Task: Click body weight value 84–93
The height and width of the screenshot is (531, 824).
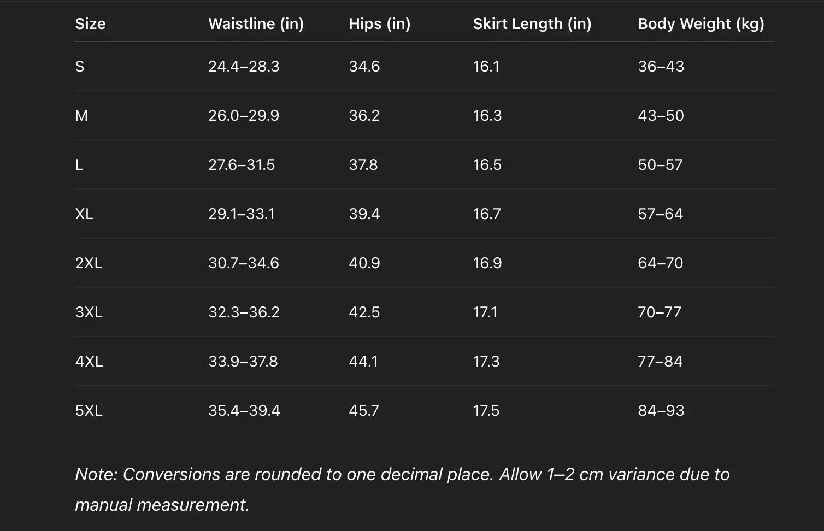Action: click(661, 411)
